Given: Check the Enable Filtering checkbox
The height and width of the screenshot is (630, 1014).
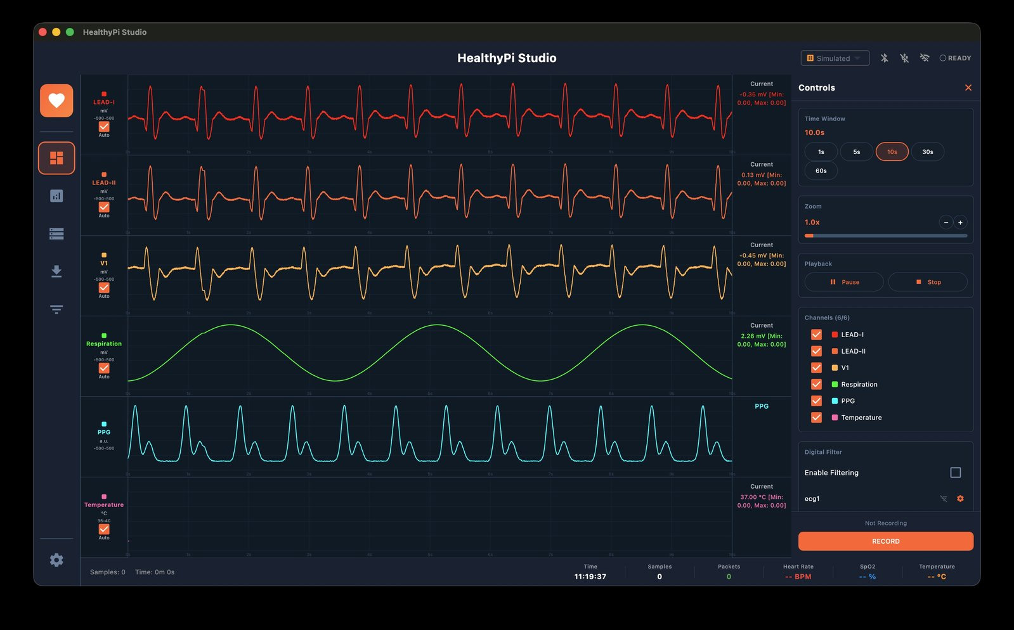Looking at the screenshot, I should pos(955,473).
